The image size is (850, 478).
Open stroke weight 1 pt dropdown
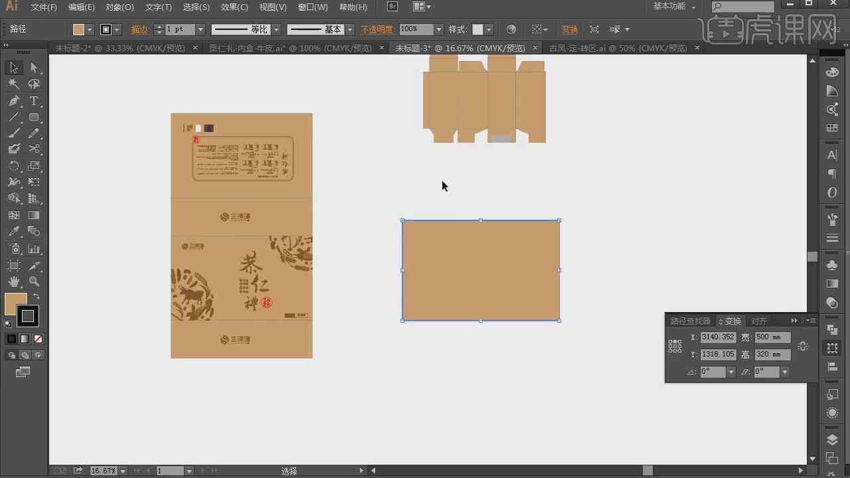[199, 29]
